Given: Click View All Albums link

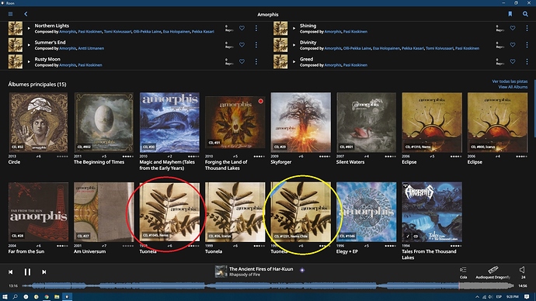Looking at the screenshot, I should pos(513,87).
